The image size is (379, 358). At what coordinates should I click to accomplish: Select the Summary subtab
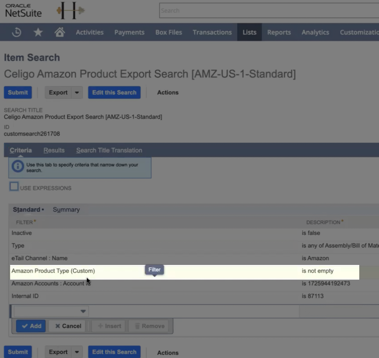click(66, 210)
